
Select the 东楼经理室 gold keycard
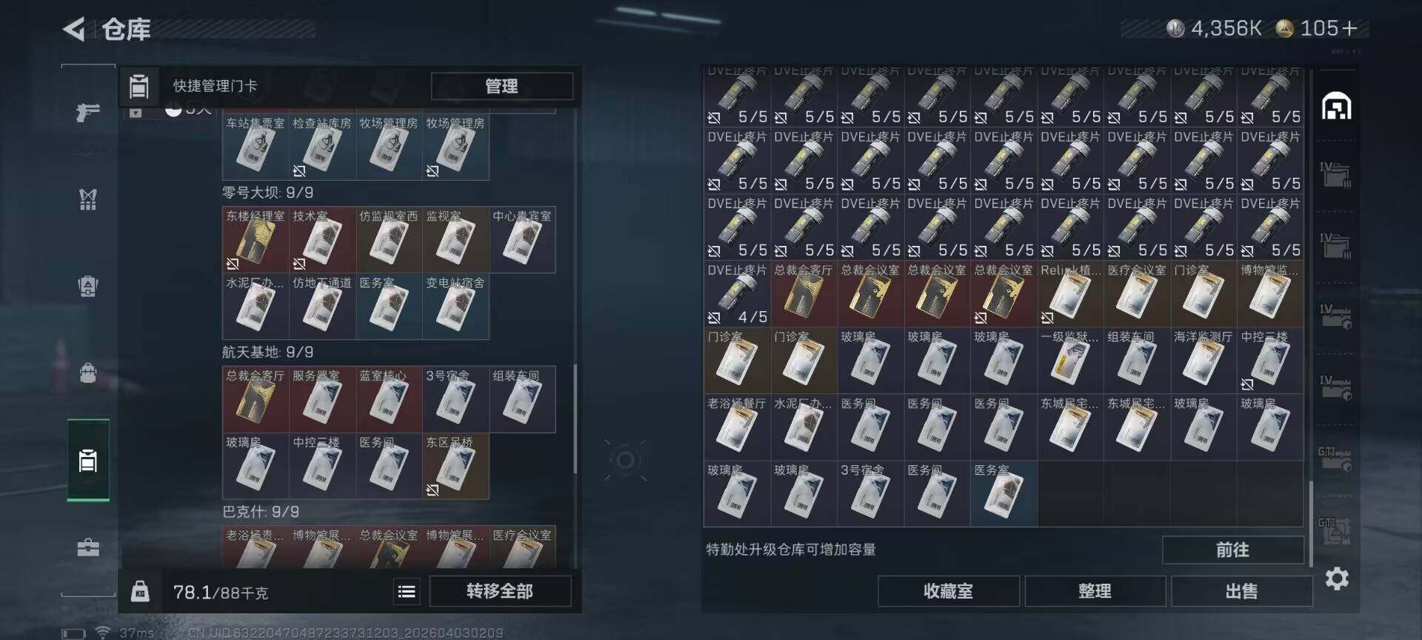[x=256, y=240]
